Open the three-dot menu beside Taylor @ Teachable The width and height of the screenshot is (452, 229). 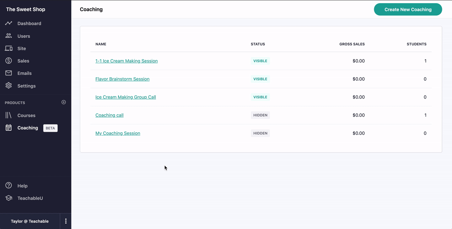66,221
